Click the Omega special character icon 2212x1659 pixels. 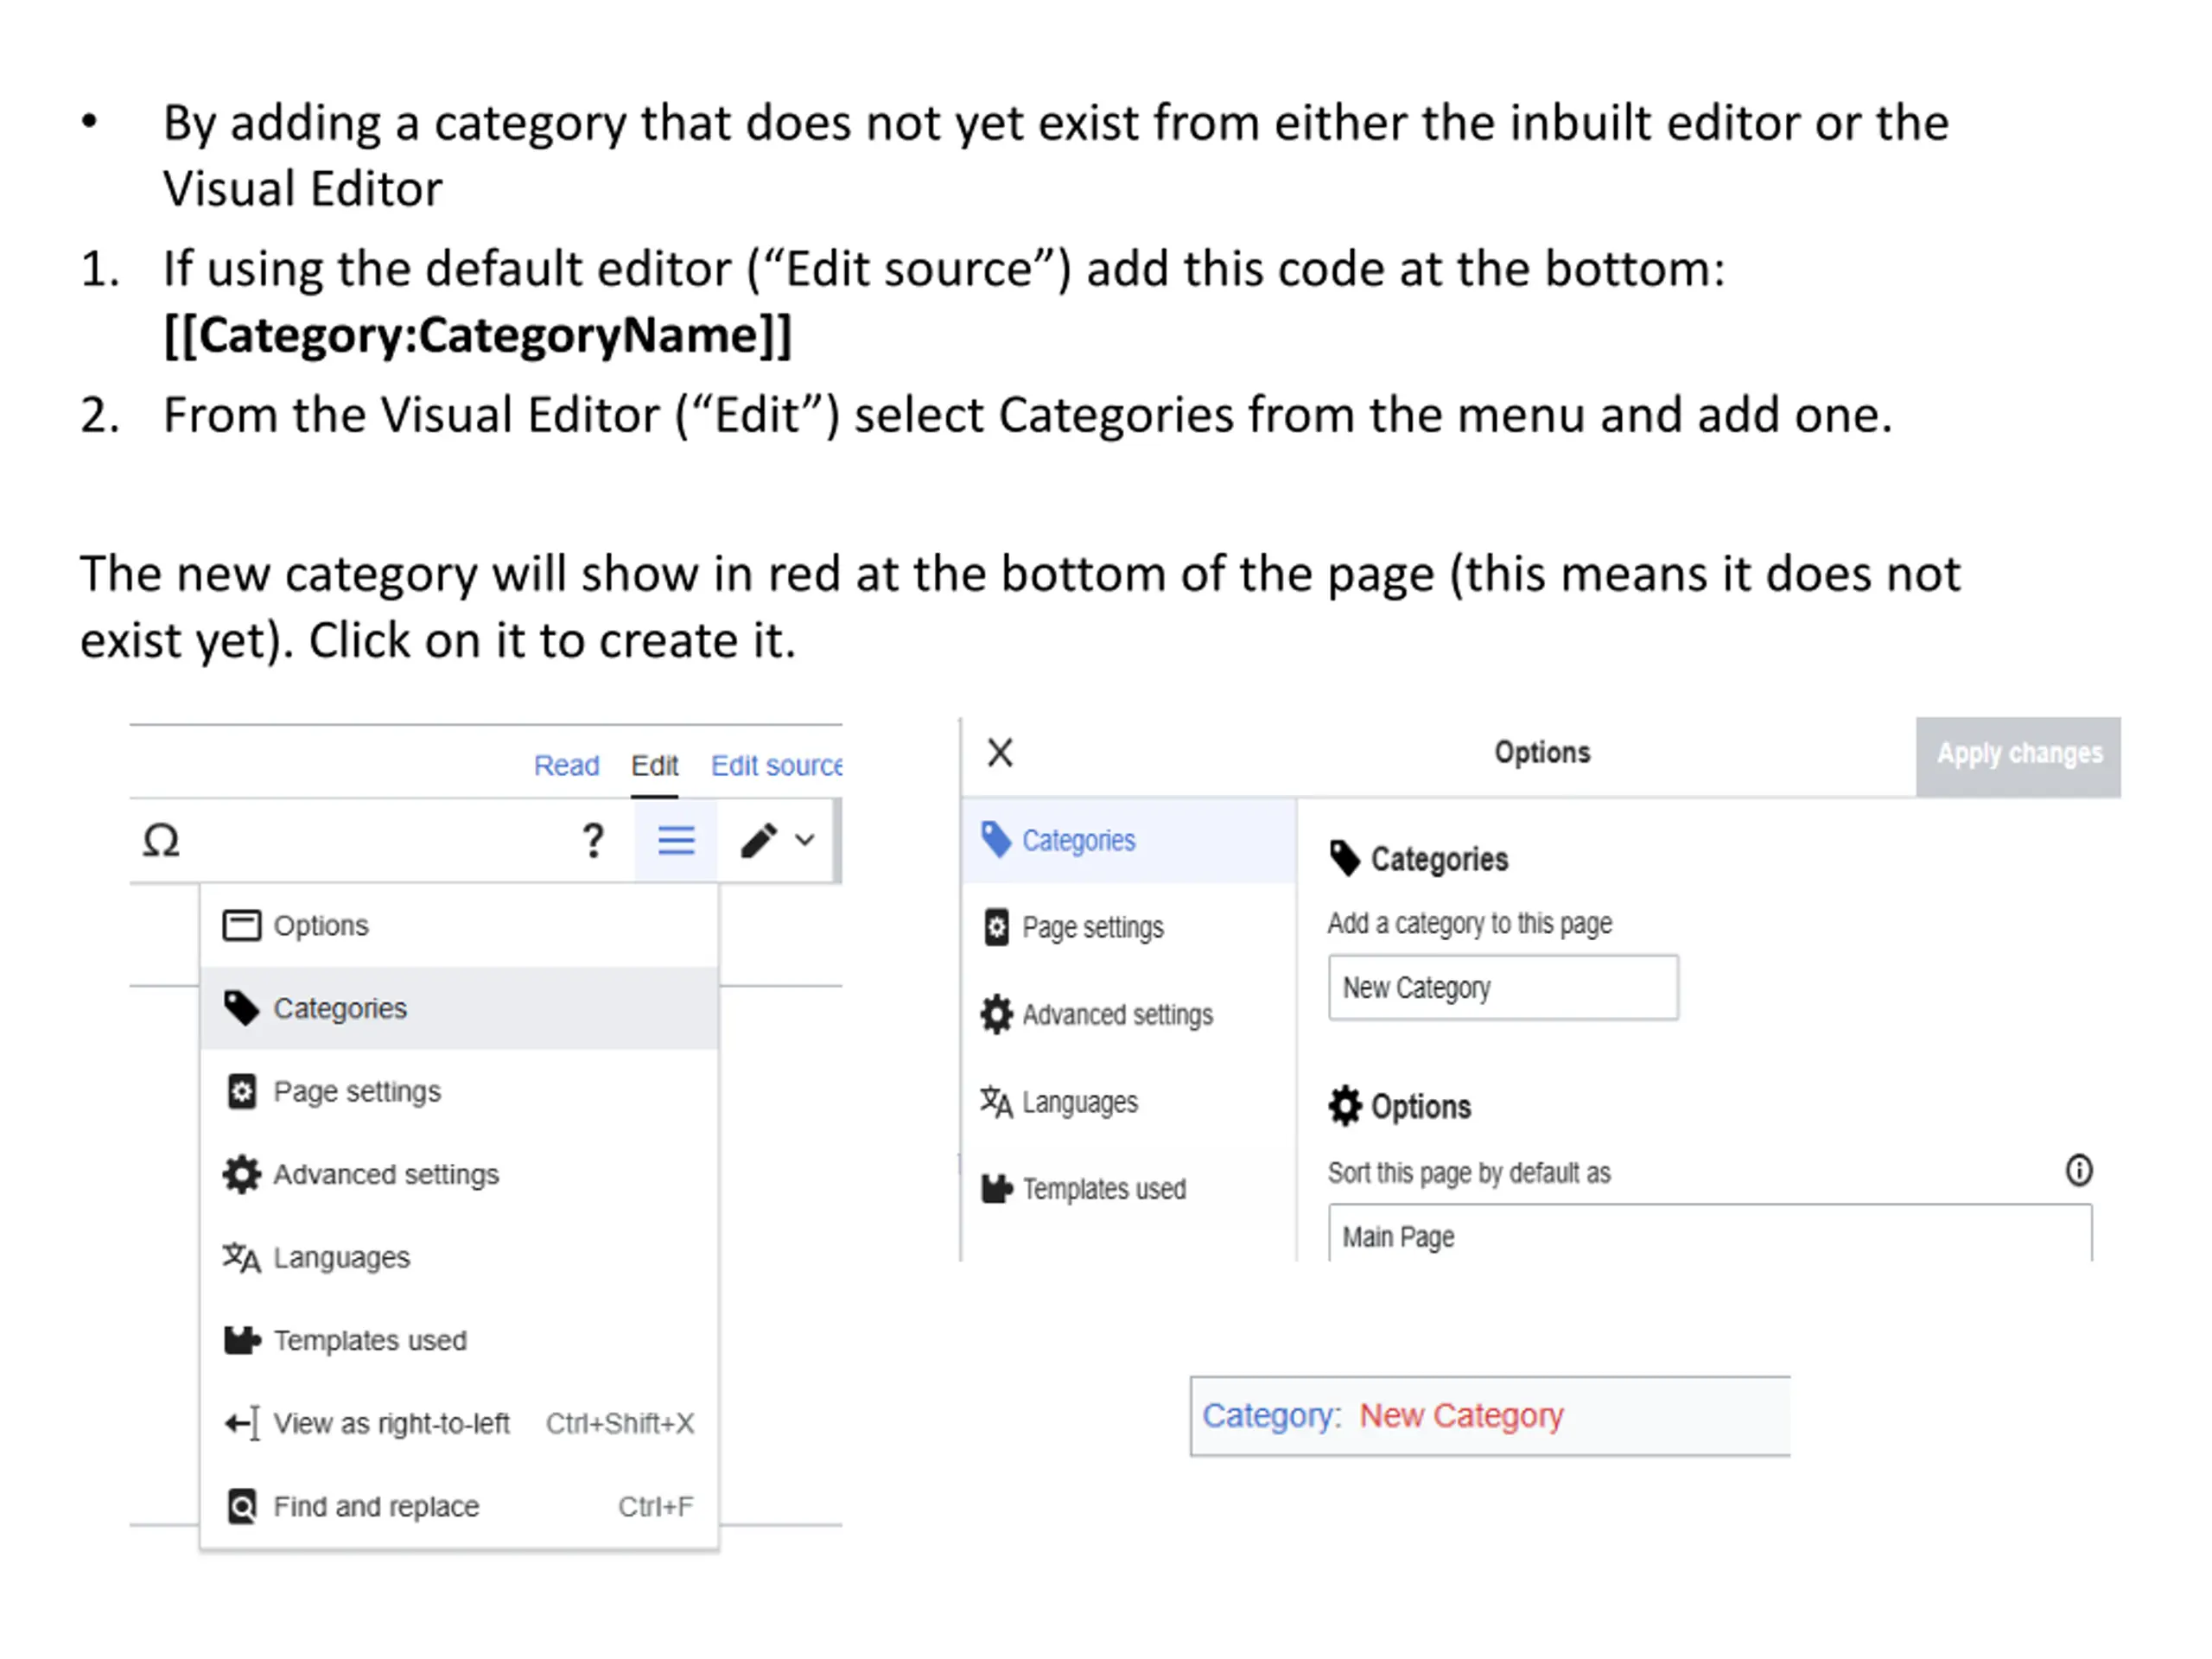pyautogui.click(x=161, y=841)
